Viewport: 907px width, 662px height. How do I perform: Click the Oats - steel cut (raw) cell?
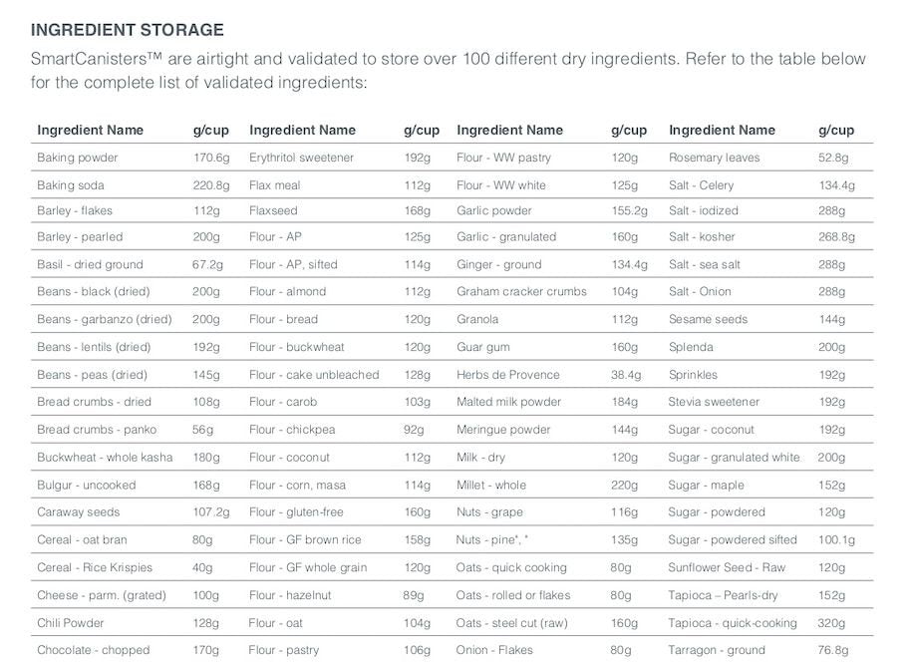pos(511,622)
